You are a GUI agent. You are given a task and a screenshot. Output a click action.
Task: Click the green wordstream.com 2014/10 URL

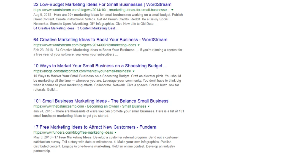[101, 10]
